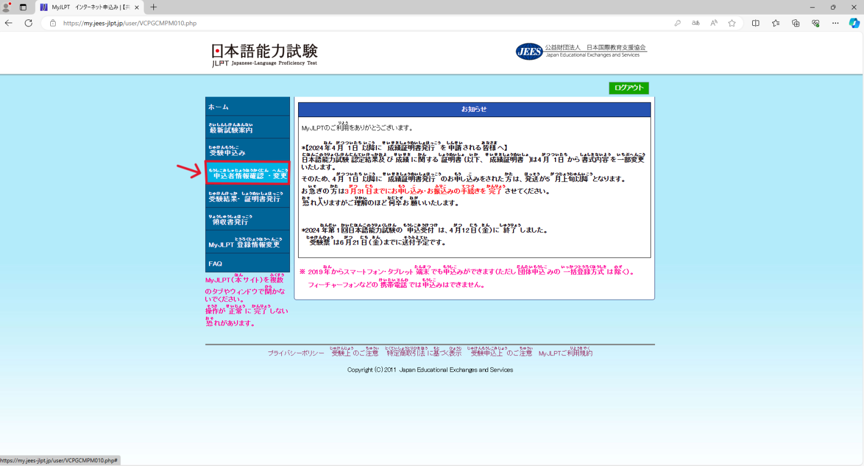Open highlighted 申込者情報確認・変更 menu item
The height and width of the screenshot is (466, 864).
(x=247, y=173)
